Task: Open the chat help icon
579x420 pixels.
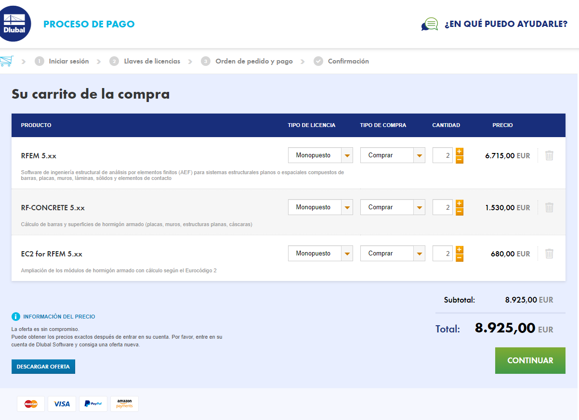Action: point(429,24)
